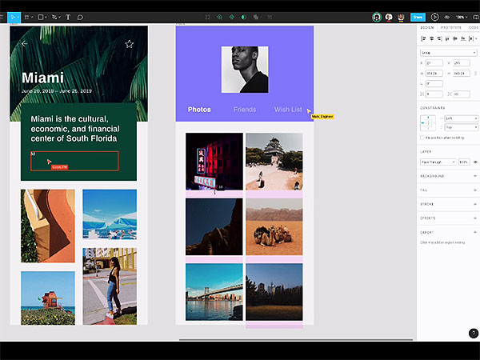The width and height of the screenshot is (480, 360).
Task: Open the distribute options dropdown arrow
Action: click(476, 38)
